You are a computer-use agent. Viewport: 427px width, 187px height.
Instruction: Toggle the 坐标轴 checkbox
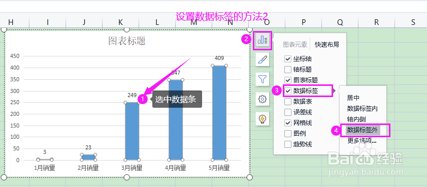click(x=288, y=59)
